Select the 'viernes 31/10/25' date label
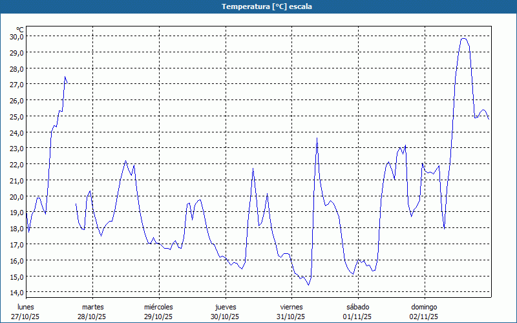The width and height of the screenshot is (517, 323). click(291, 312)
